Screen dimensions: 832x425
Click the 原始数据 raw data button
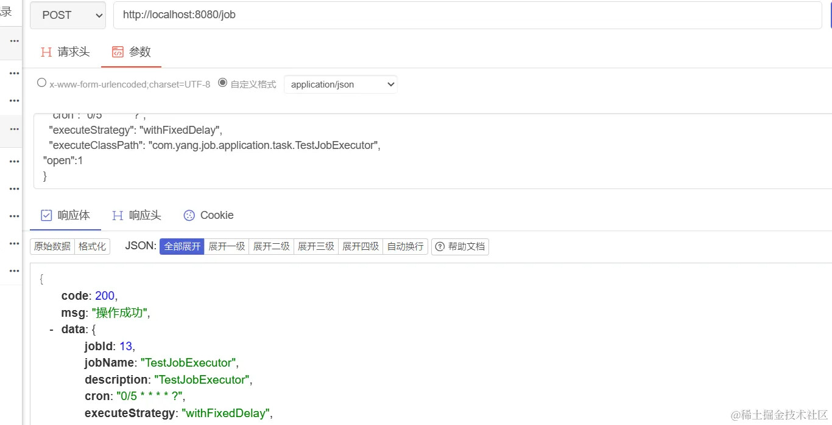(52, 246)
